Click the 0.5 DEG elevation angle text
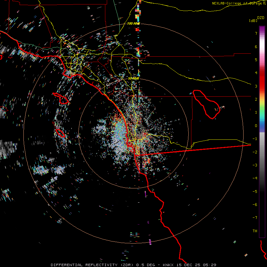 (145, 265)
